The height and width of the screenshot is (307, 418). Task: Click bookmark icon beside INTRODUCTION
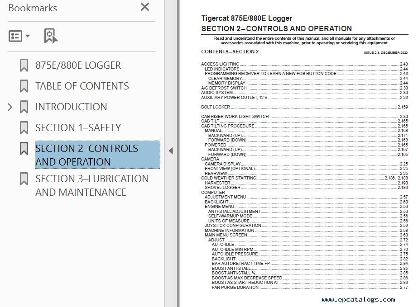(x=24, y=107)
